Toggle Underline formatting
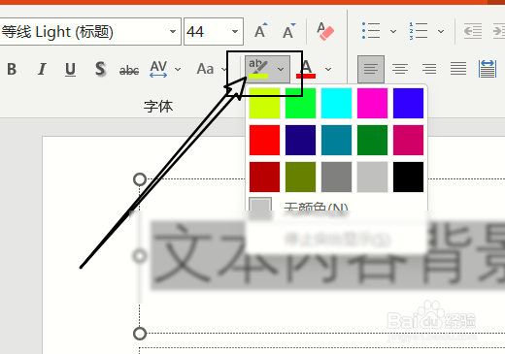505x354 pixels. [70, 69]
